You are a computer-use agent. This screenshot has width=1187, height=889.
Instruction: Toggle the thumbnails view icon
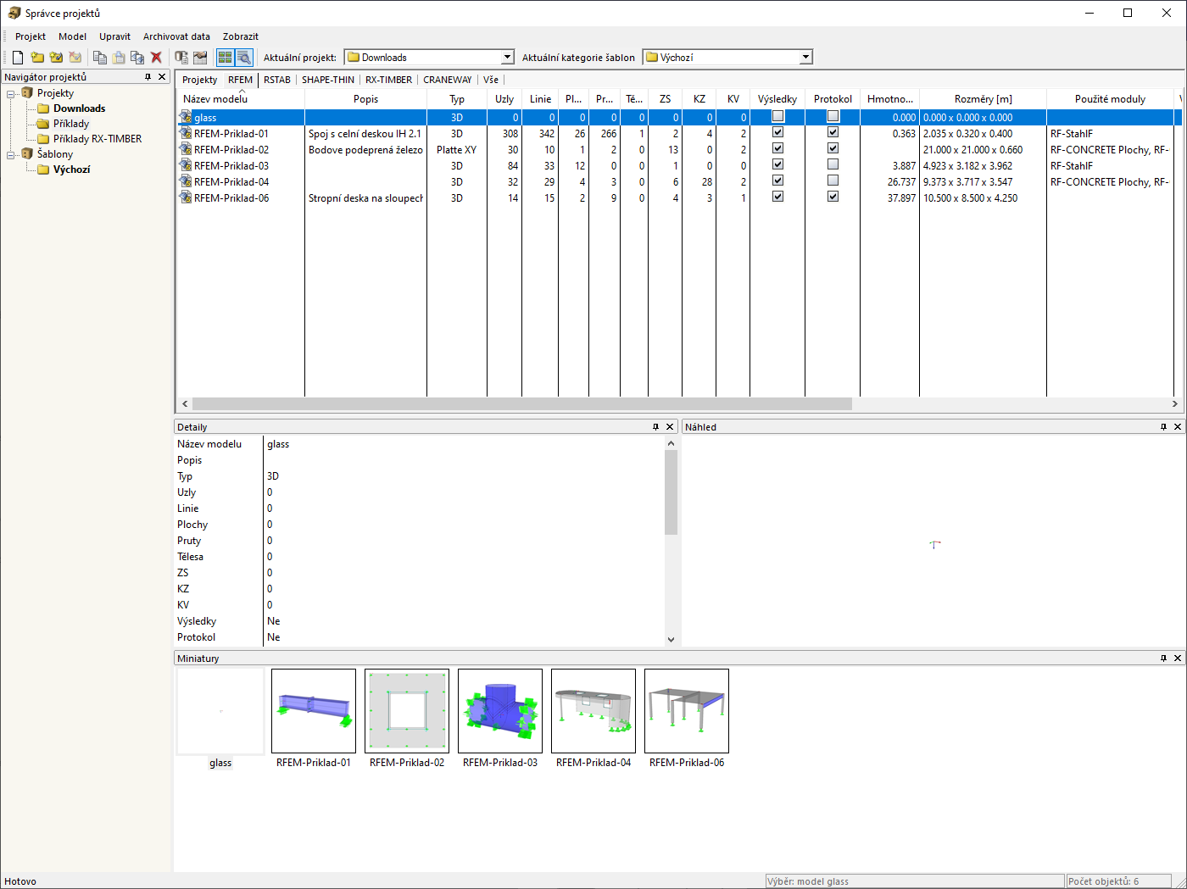(x=225, y=58)
